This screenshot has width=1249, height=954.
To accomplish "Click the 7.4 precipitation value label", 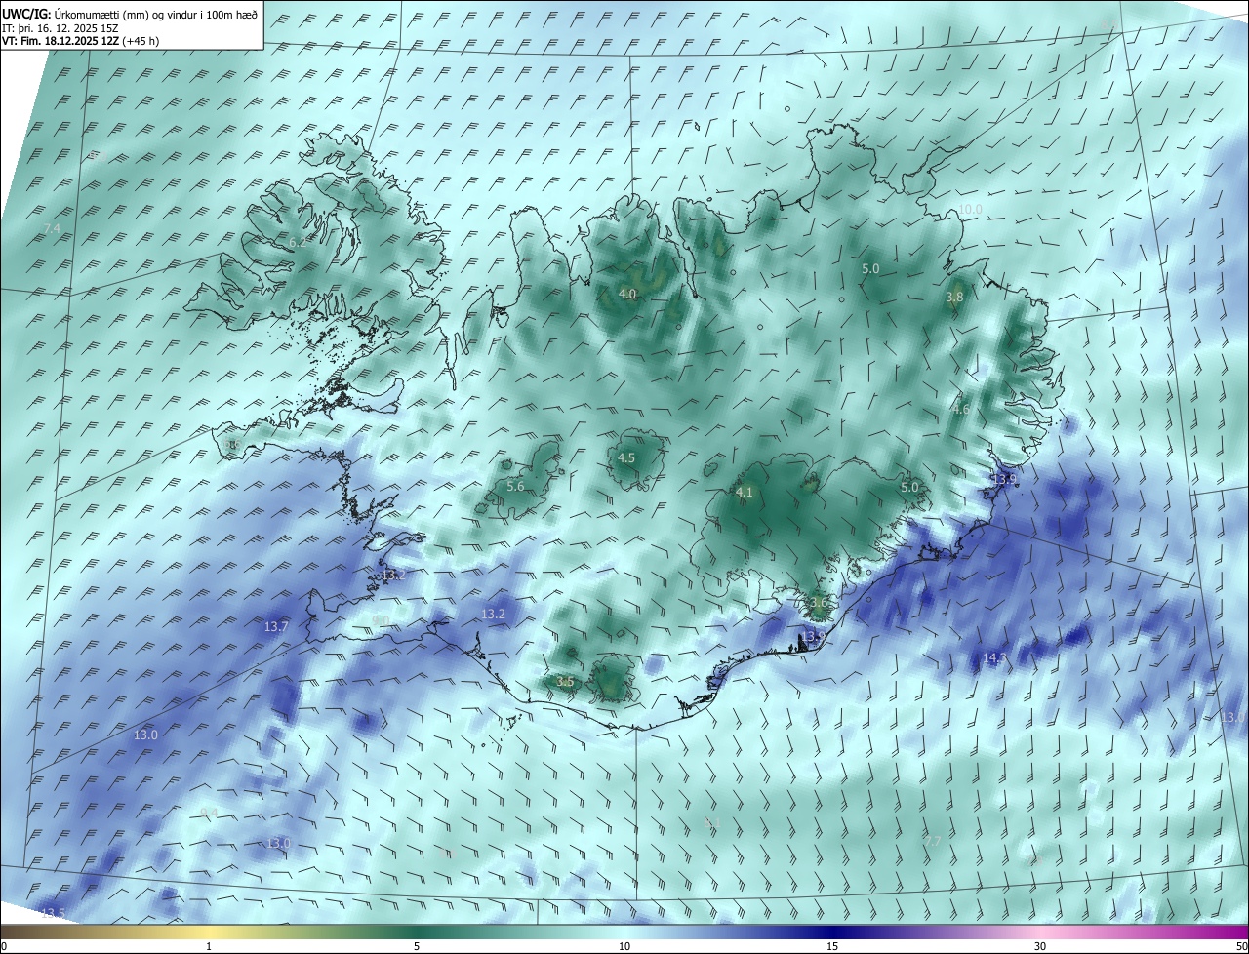I will coord(53,228).
